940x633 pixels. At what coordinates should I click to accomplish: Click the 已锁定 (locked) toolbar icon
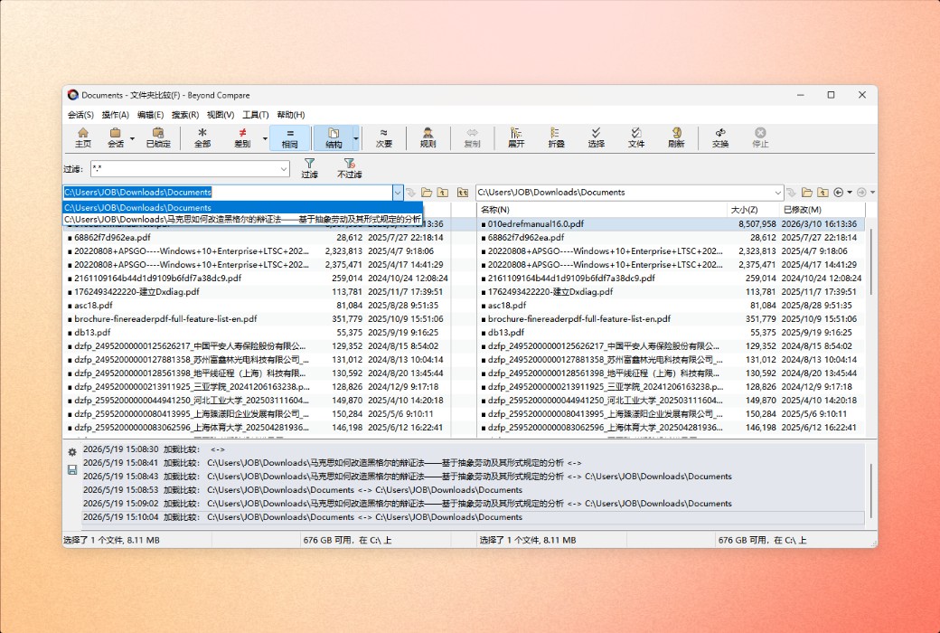point(158,137)
